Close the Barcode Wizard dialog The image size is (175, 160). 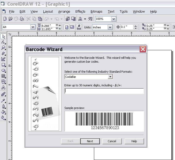click(x=143, y=49)
